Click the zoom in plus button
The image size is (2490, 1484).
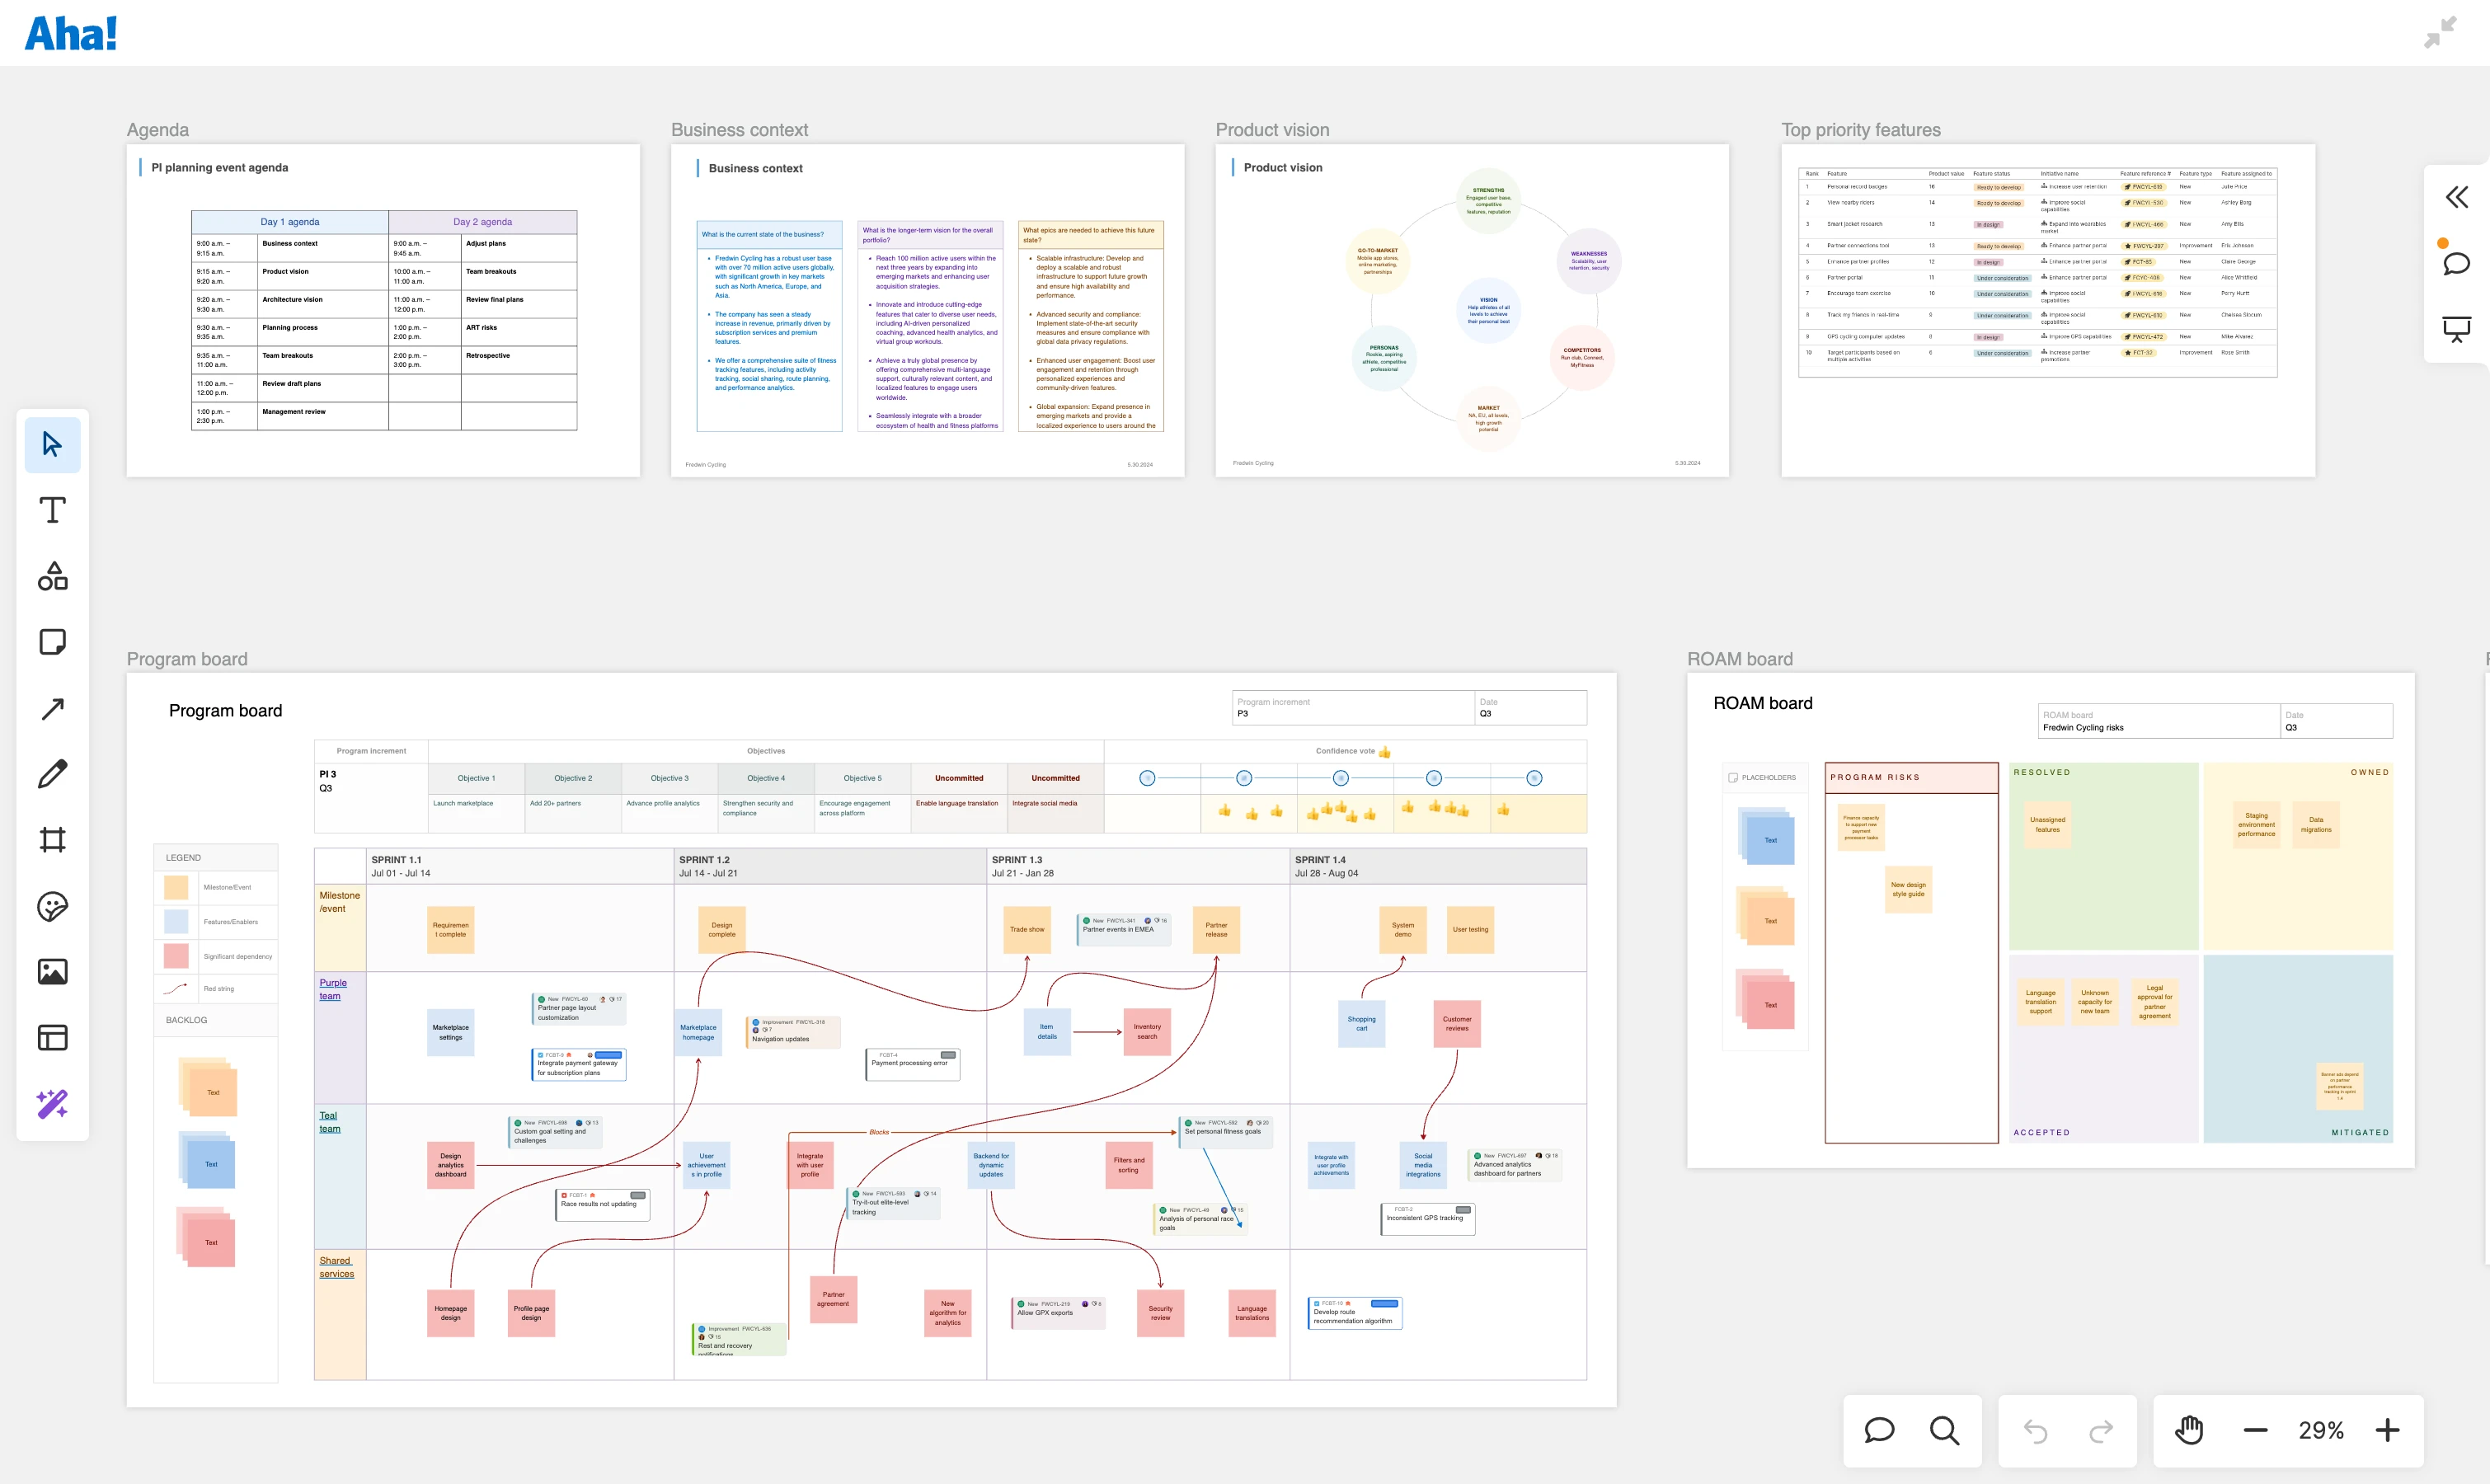click(x=2387, y=1430)
